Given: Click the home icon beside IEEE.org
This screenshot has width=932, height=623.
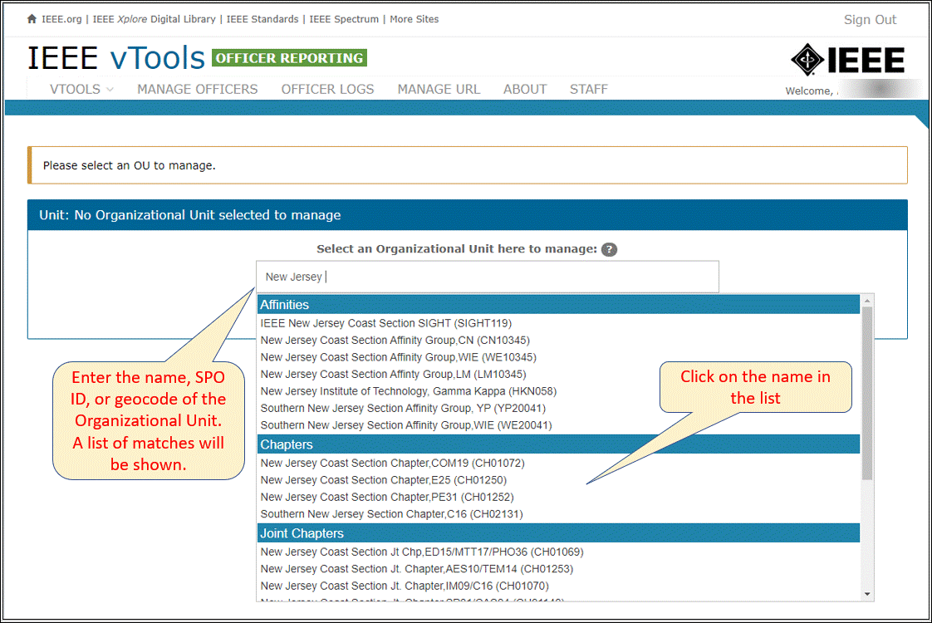Looking at the screenshot, I should [x=32, y=19].
